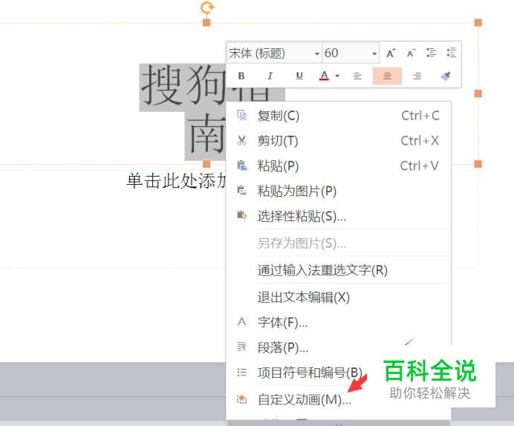This screenshot has height=426, width=514.
Task: Select center alignment in mini toolbar
Action: [387, 76]
